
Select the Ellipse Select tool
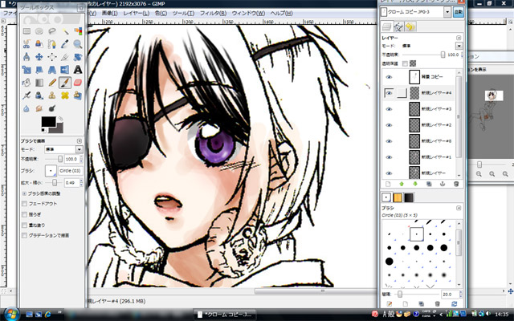pos(39,31)
